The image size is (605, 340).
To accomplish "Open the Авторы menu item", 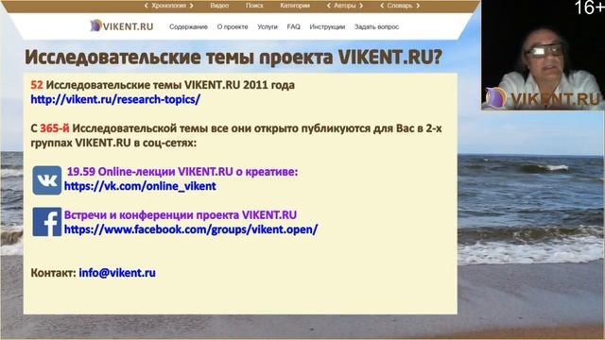I will [x=344, y=6].
